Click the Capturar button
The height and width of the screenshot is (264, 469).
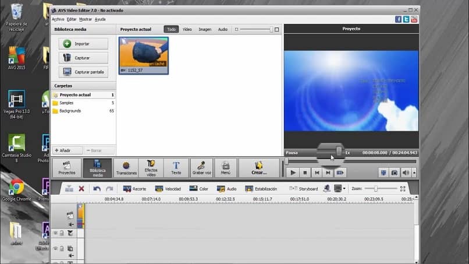(83, 58)
